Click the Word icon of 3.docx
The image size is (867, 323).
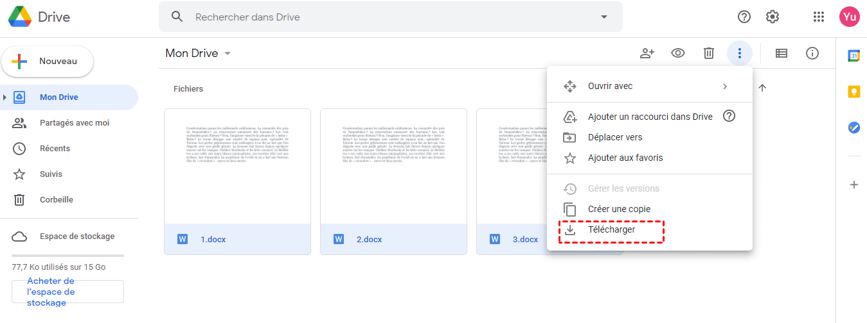495,240
